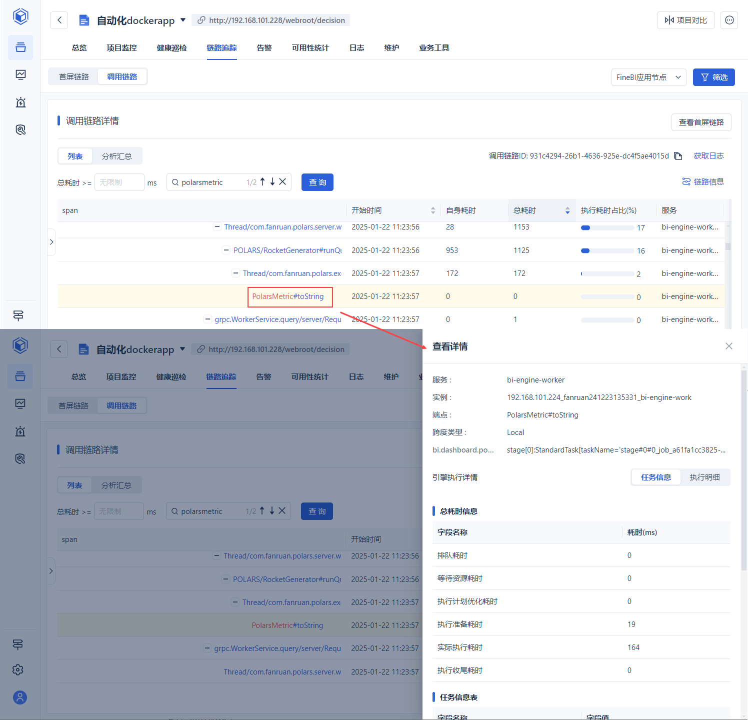Click the signpost icon in the undimmed sidebar
This screenshot has width=748, height=720.
tap(18, 315)
